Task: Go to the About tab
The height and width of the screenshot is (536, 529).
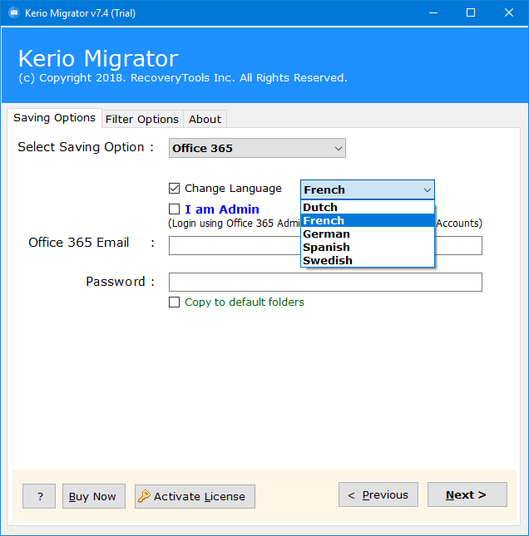Action: point(205,120)
